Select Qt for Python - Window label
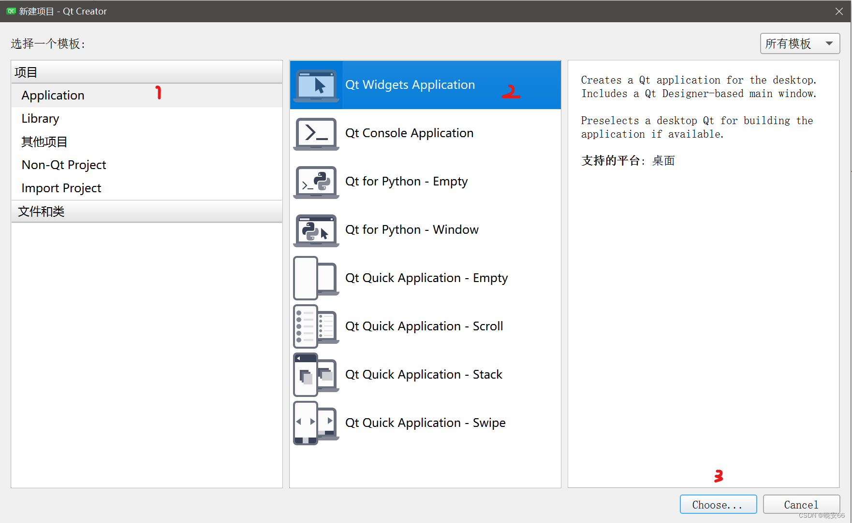 click(x=412, y=229)
